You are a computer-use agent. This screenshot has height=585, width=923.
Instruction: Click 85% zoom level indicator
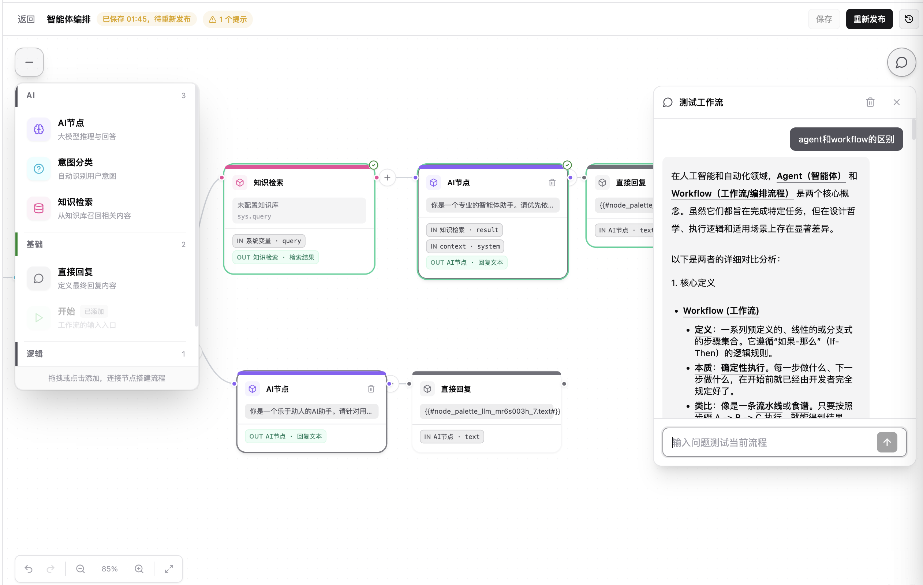pos(110,569)
